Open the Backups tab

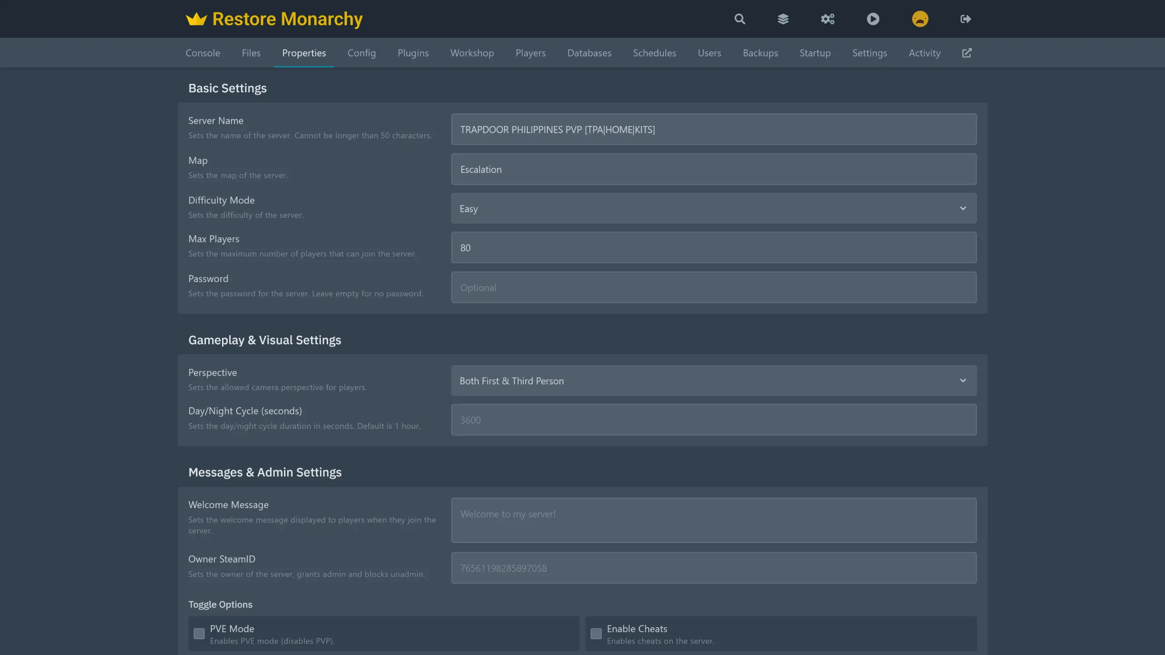pyautogui.click(x=760, y=53)
